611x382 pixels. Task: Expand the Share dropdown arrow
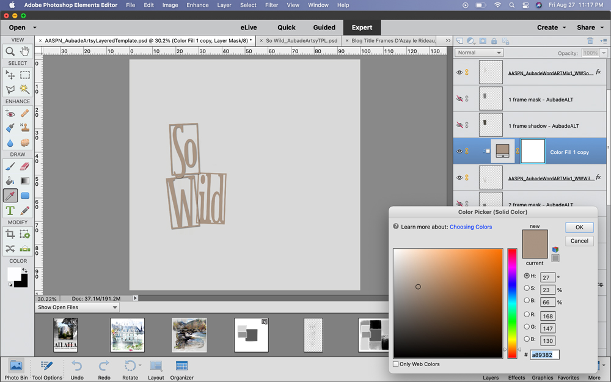602,28
